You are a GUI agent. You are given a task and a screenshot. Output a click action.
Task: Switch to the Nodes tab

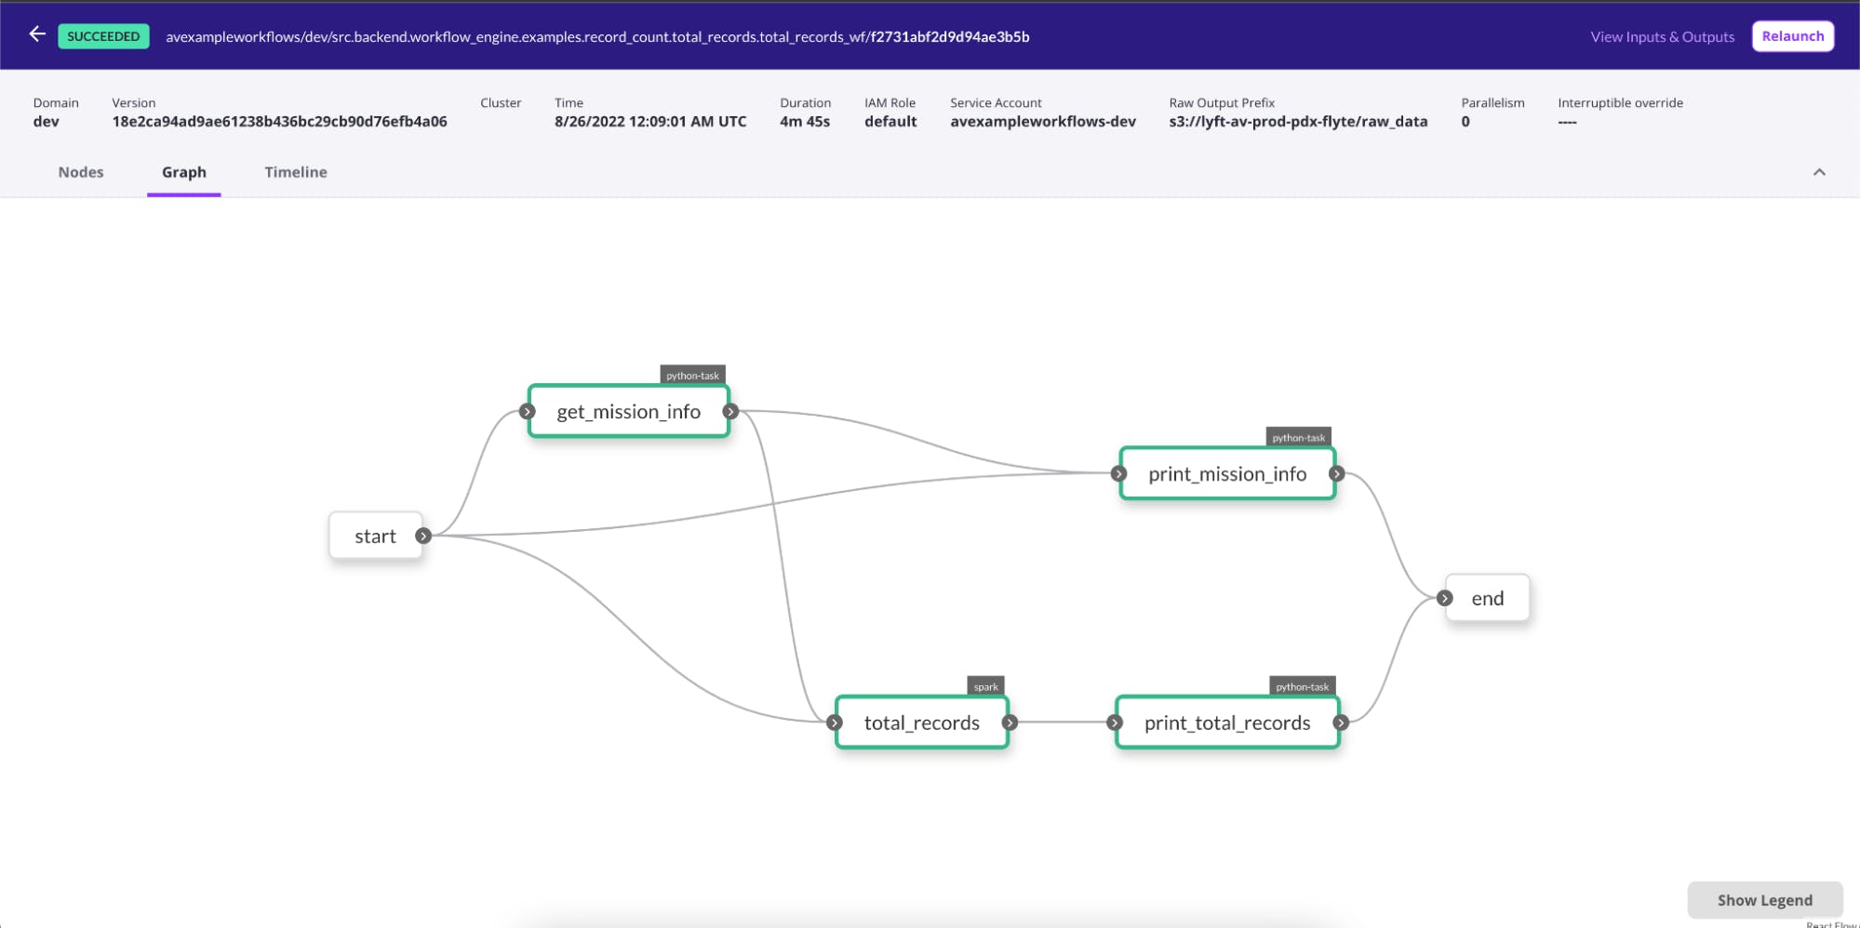tap(80, 171)
